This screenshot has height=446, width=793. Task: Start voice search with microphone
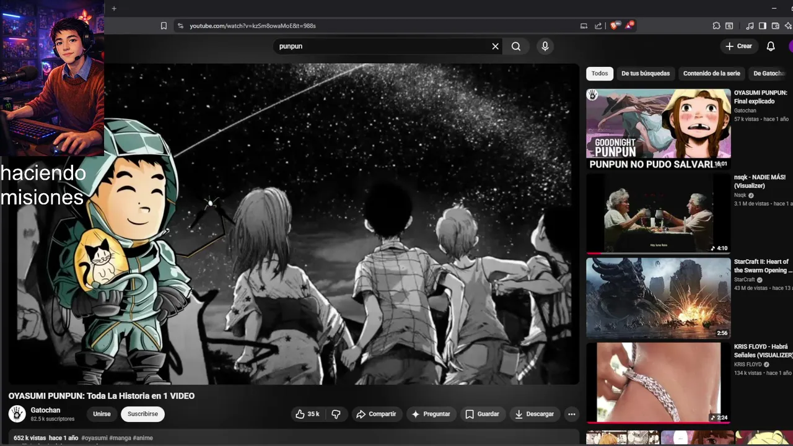click(x=545, y=46)
